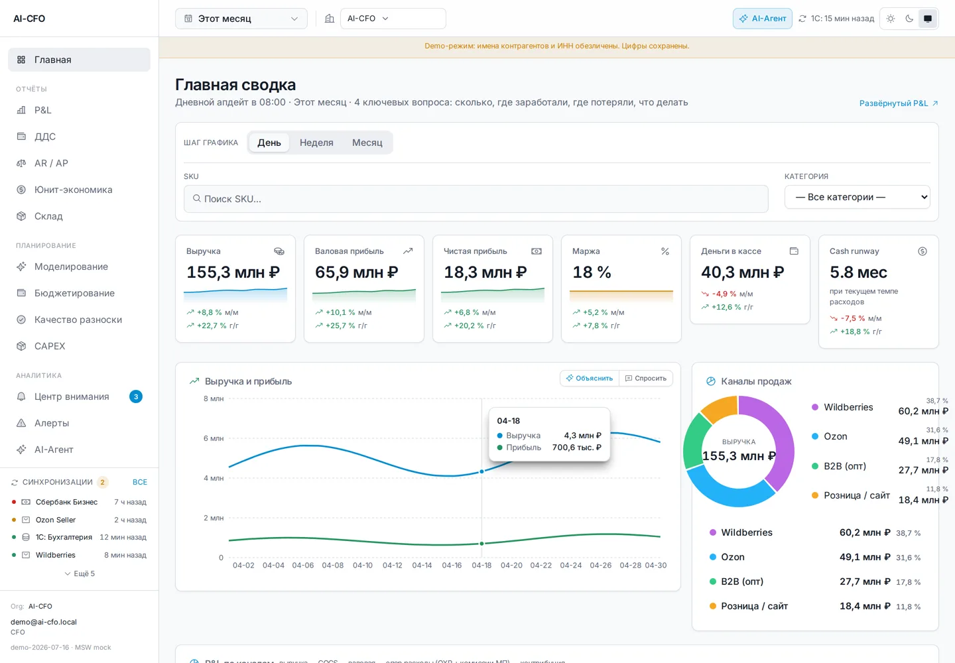Viewport: 955px width, 663px height.
Task: Open the Этот месяц period dropdown
Action: (x=241, y=19)
